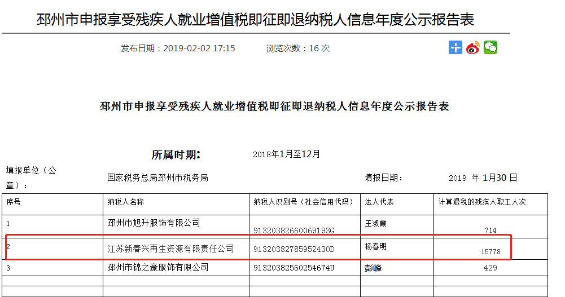Screen dimensions: 565x297
Task: Click employee count 15778
Action: click(x=490, y=252)
